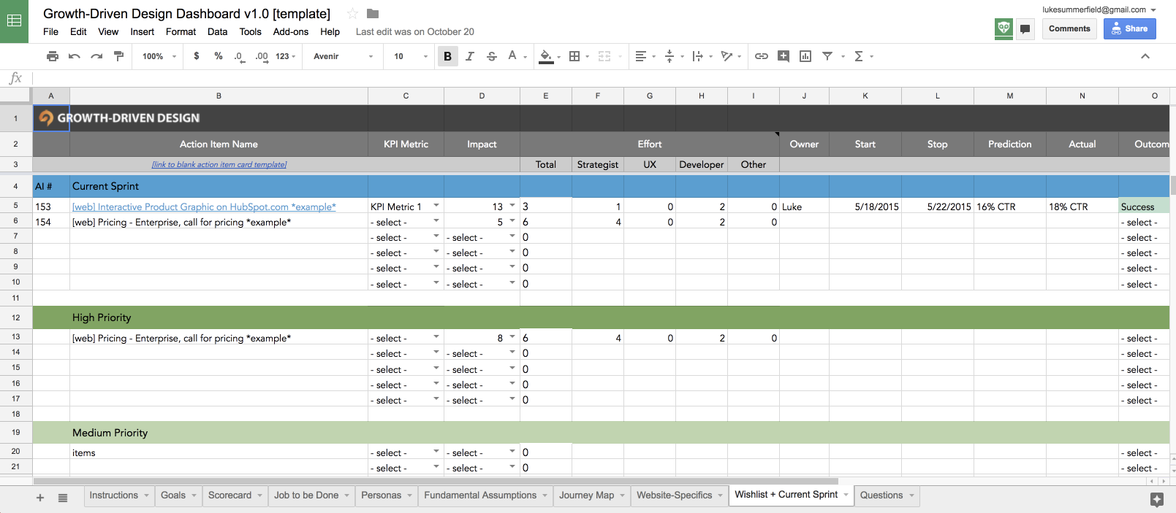Click the print icon in toolbar
Viewport: 1176px width, 513px height.
point(52,56)
